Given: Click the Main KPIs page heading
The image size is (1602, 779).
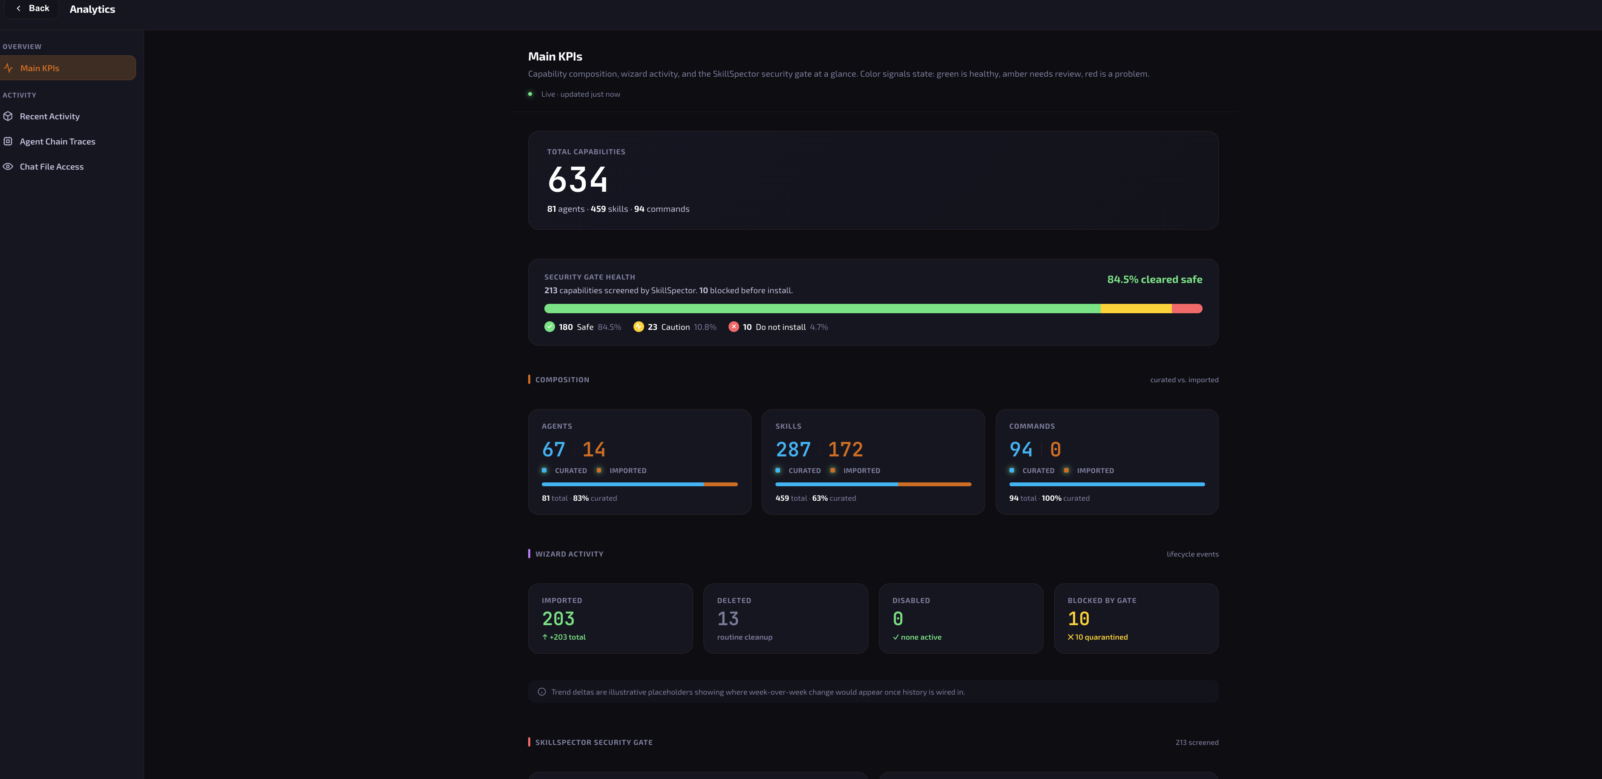Looking at the screenshot, I should [555, 57].
